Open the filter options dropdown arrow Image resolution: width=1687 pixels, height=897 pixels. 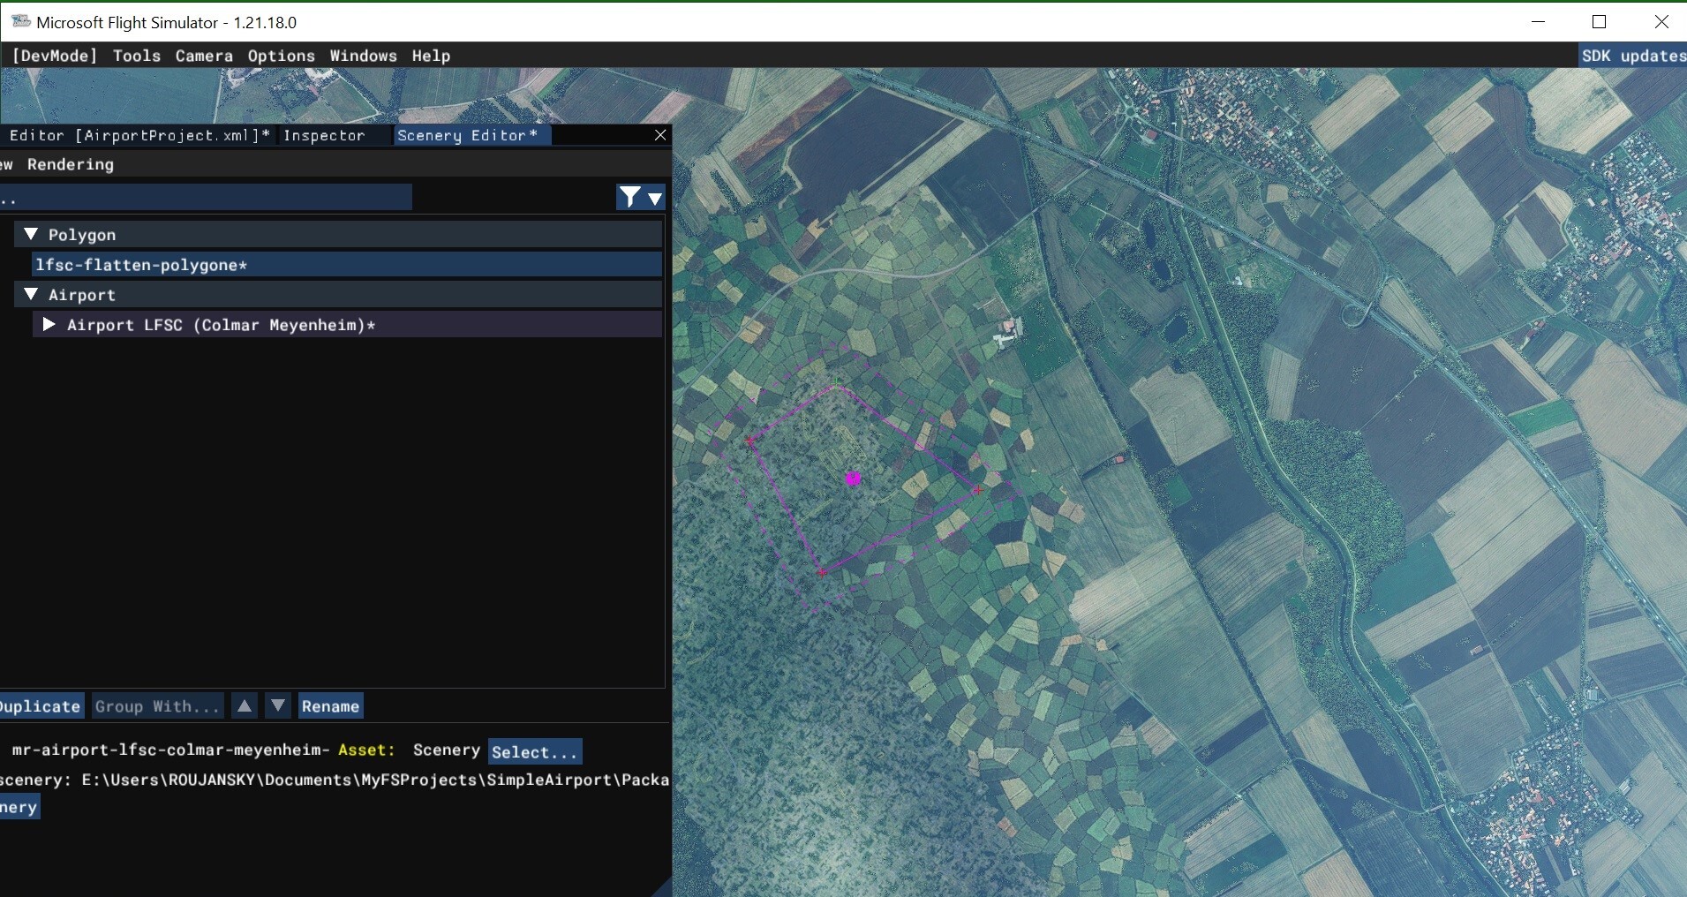(x=655, y=198)
